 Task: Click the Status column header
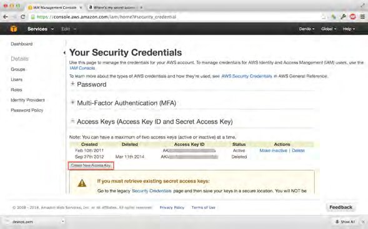pyautogui.click(x=239, y=144)
